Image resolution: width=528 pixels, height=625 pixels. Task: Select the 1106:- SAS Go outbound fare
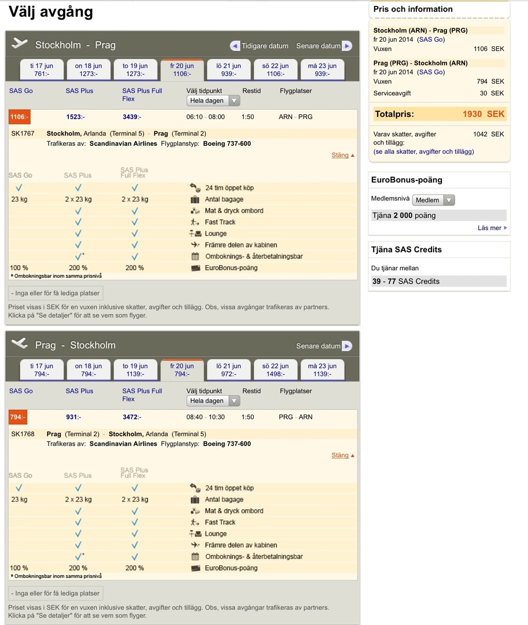(x=18, y=117)
